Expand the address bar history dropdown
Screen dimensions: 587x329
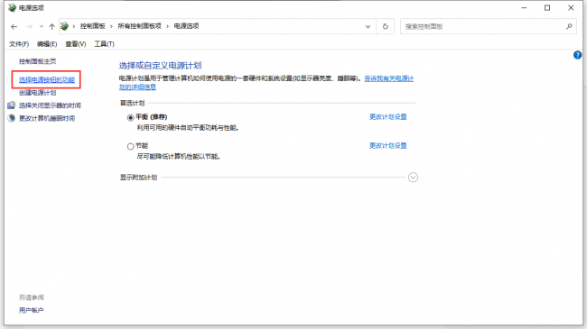tap(368, 26)
